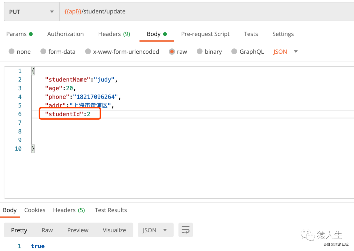Open the Authorization tab
Viewport: 354px width, 251px height.
pyautogui.click(x=65, y=34)
